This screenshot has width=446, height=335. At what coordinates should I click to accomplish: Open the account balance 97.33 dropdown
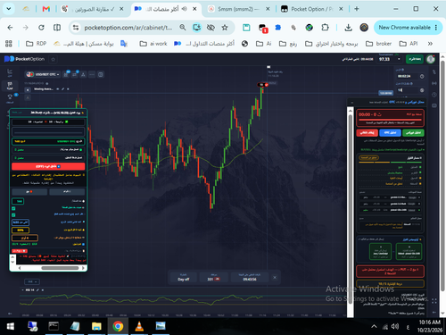[x=390, y=59]
